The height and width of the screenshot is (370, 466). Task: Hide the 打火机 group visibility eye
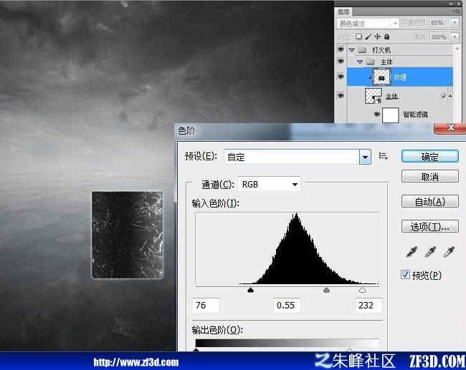[x=341, y=49]
